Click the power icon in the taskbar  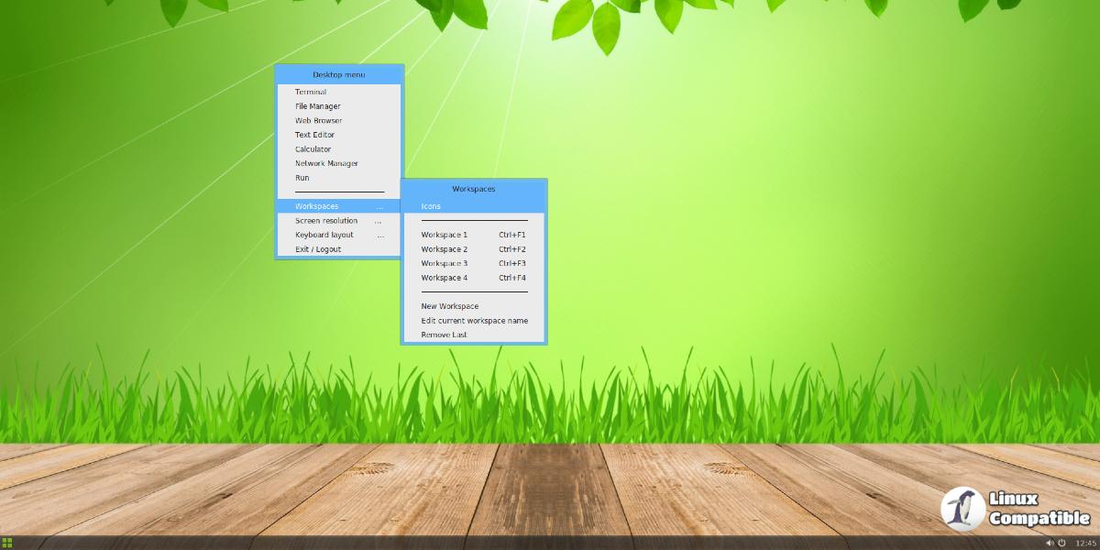(1061, 543)
